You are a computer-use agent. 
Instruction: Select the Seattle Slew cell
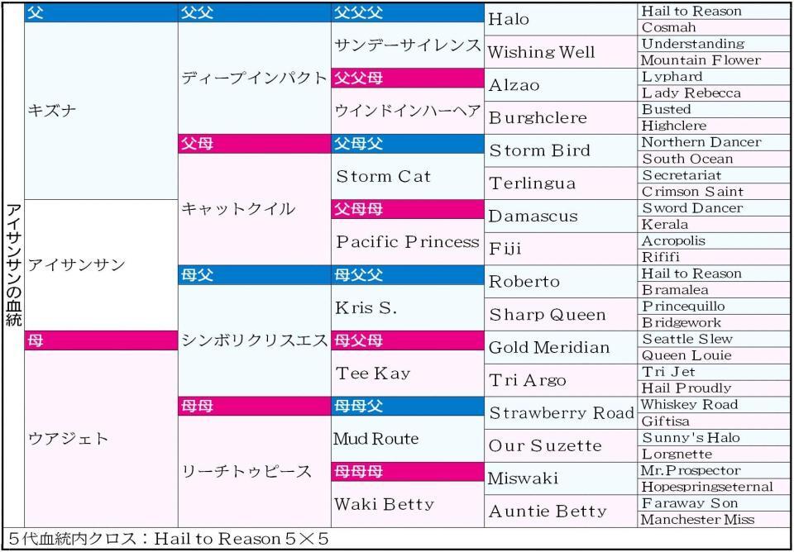[x=714, y=339]
